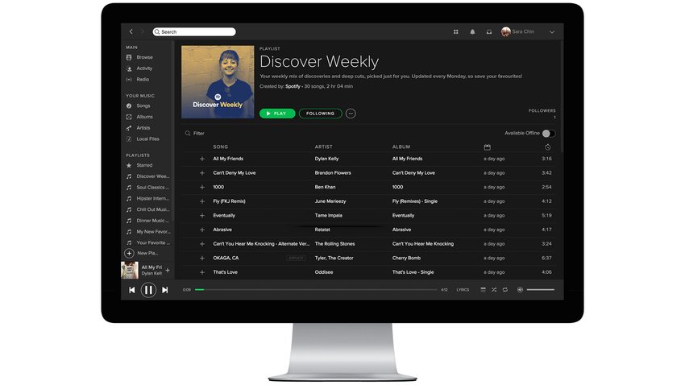685x385 pixels.
Task: Create a New Playlist
Action: point(142,253)
